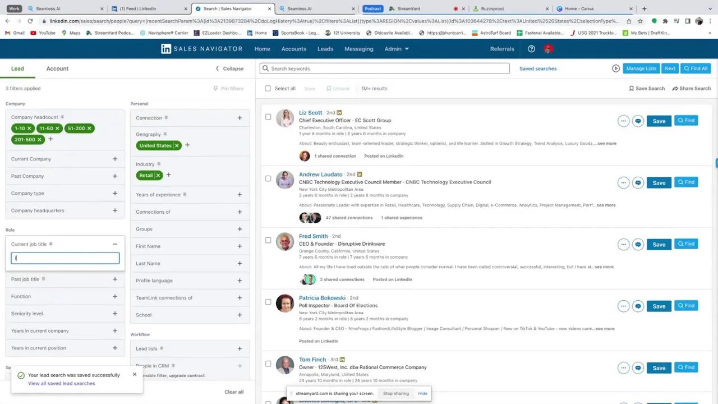This screenshot has height=404, width=718.
Task: Message Andrew Laudato via chat icon
Action: (x=638, y=182)
